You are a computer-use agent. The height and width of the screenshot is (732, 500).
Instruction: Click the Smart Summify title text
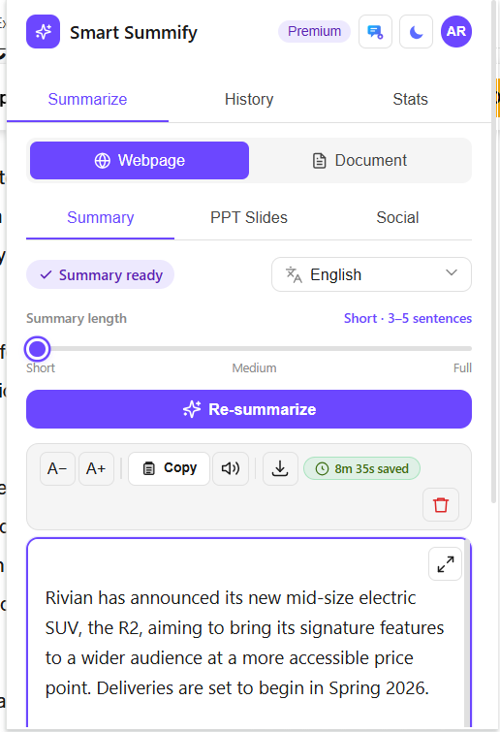(134, 33)
